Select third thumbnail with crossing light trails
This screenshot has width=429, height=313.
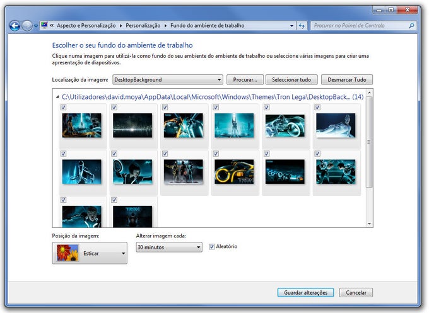184,125
